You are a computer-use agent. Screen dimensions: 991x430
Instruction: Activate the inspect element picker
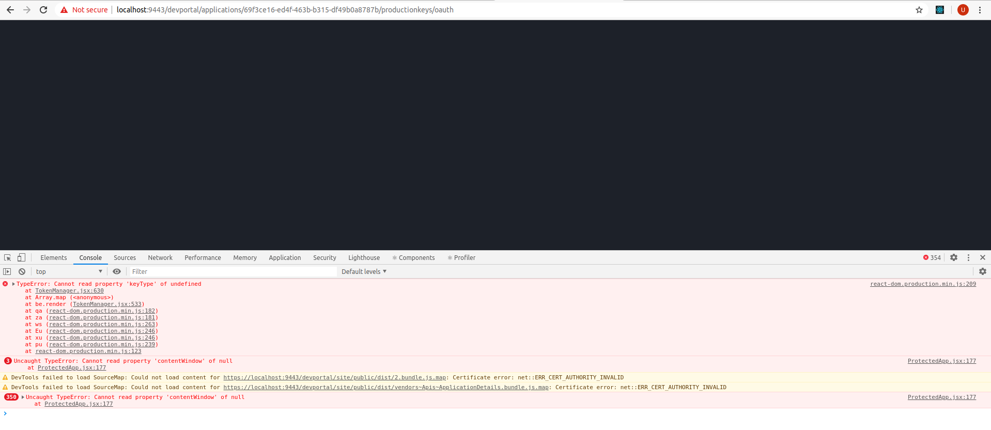tap(8, 257)
